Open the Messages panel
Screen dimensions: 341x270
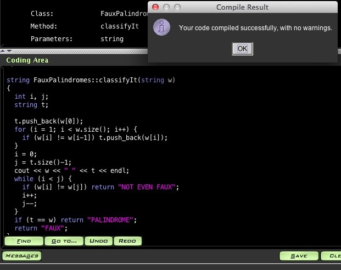[x=22, y=256]
